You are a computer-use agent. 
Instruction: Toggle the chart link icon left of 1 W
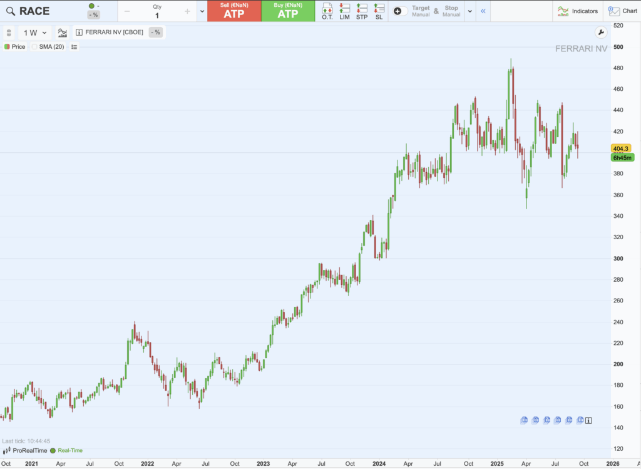9,33
